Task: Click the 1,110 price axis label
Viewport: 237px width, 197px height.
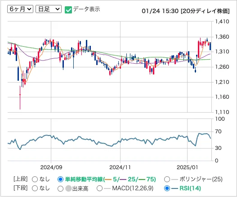Action: pyautogui.click(x=222, y=112)
